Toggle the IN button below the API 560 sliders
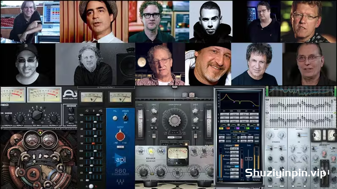Viewport: 337px width, 189px height. pyautogui.click(x=91, y=186)
